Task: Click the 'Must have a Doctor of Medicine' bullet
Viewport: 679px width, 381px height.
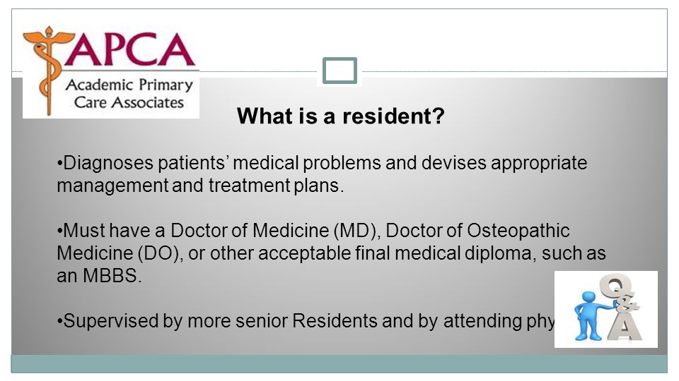Action: coord(313,230)
